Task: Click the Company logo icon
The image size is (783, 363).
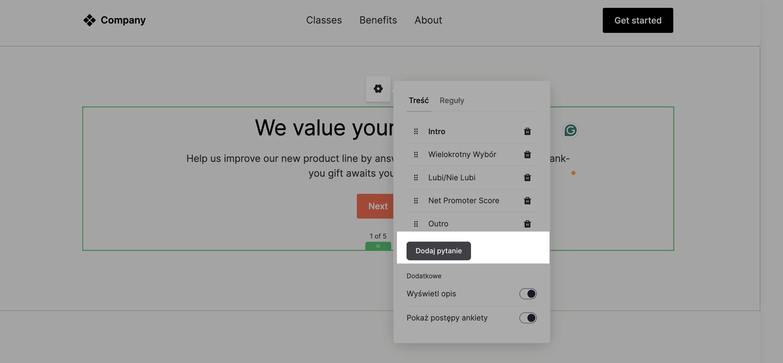Action: pos(90,20)
